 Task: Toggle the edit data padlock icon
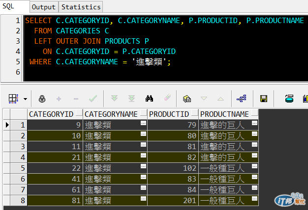click(x=42, y=99)
